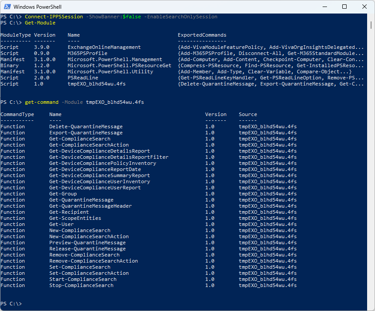375x311 pixels.
Task: Click the ModuleType column header
Action: tap(16, 35)
